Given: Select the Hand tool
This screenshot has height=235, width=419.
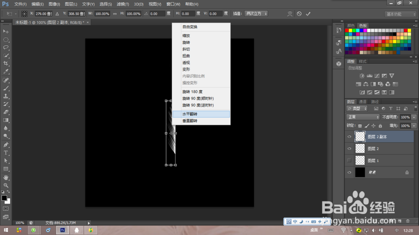Looking at the screenshot, I should 5,177.
